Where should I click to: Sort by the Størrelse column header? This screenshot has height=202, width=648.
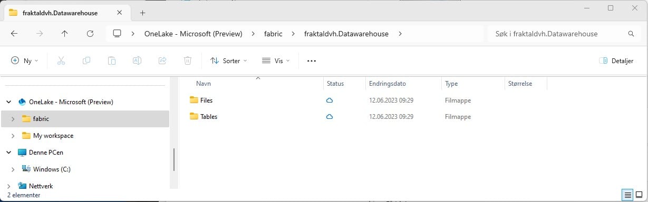coord(520,84)
